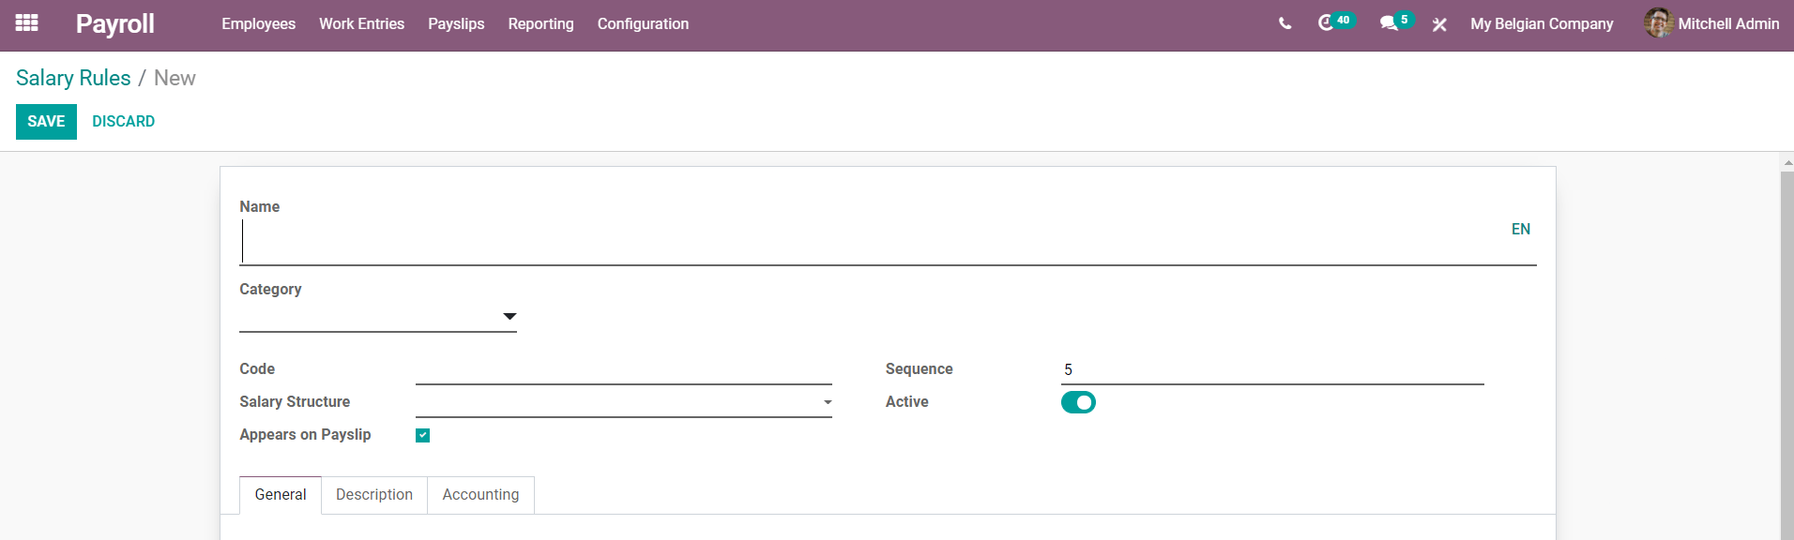
Task: Uncheck Appears on Payslip checkbox
Action: (423, 435)
